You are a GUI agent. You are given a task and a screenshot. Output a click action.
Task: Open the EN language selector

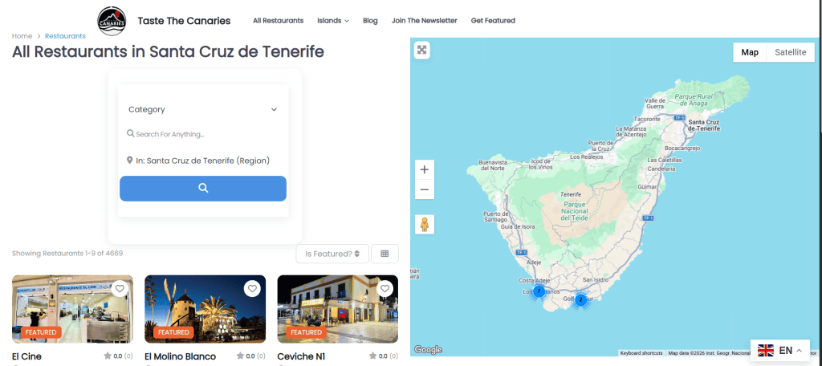tap(779, 351)
